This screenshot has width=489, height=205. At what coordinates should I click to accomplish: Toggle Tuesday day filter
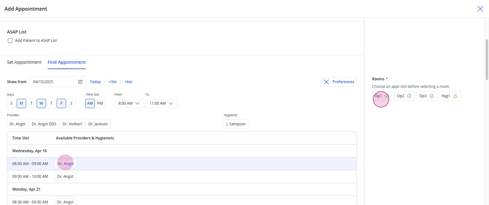pos(31,103)
